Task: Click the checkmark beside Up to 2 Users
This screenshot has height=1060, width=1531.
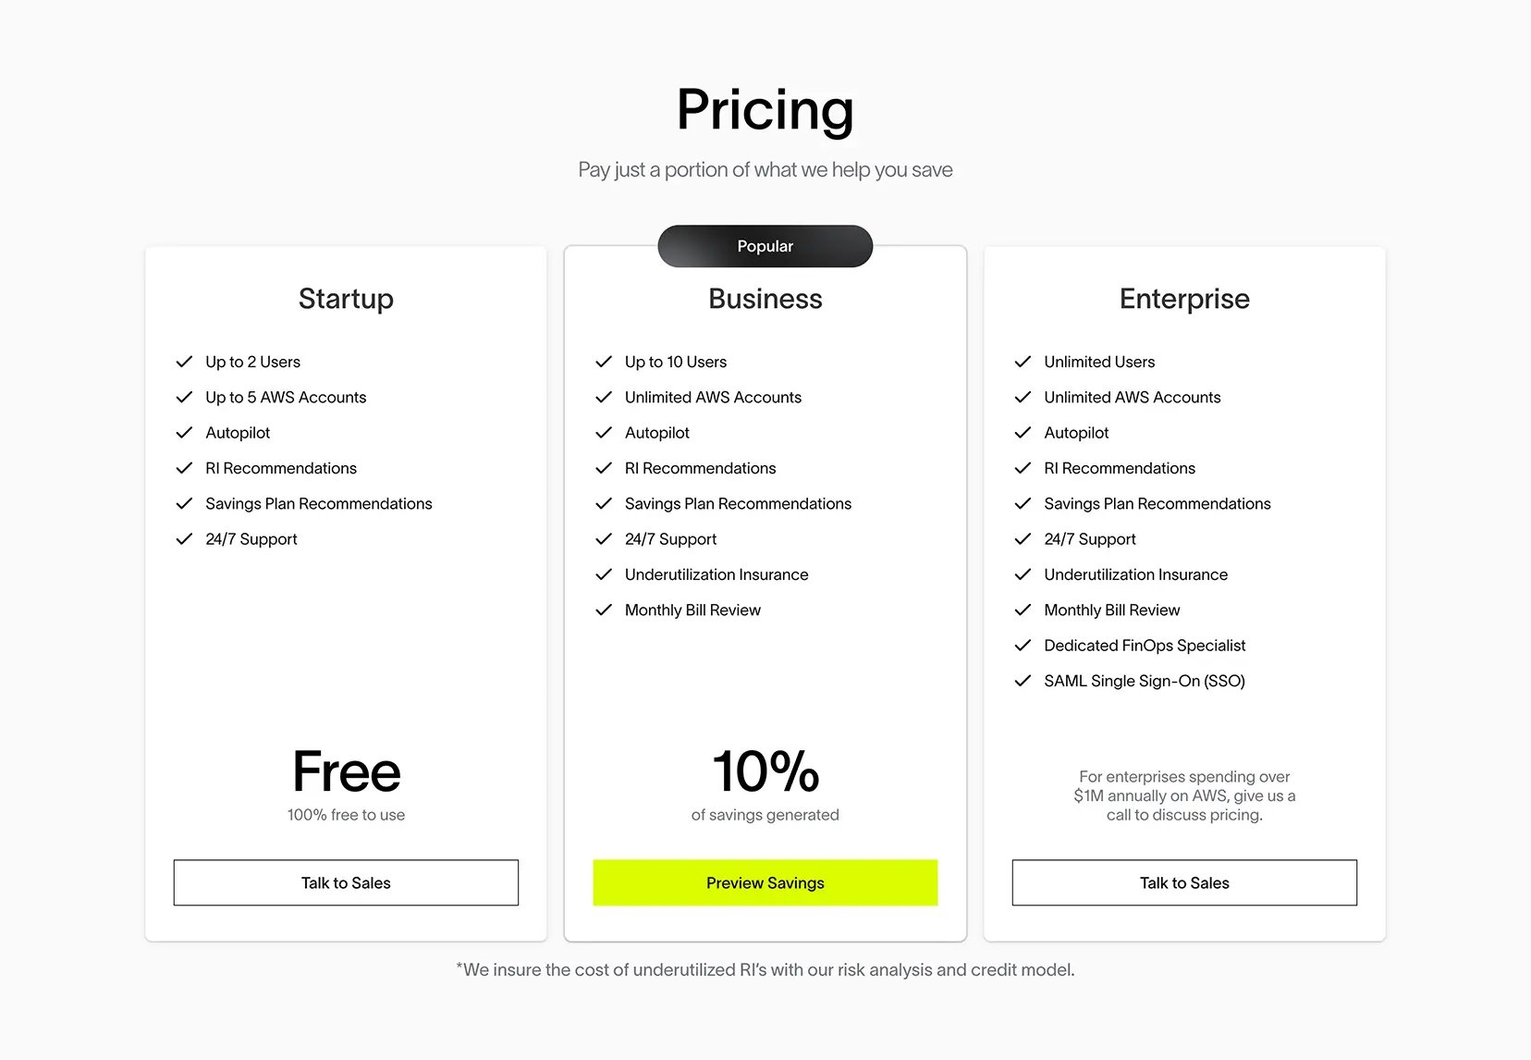Action: [x=184, y=362]
